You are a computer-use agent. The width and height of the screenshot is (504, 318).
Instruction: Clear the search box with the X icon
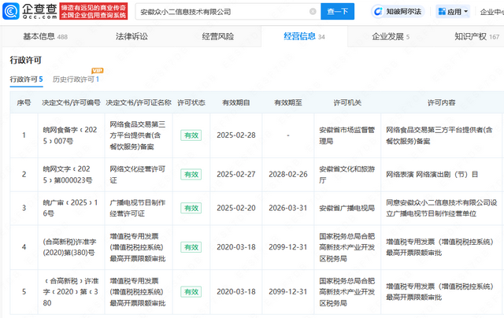pos(291,13)
